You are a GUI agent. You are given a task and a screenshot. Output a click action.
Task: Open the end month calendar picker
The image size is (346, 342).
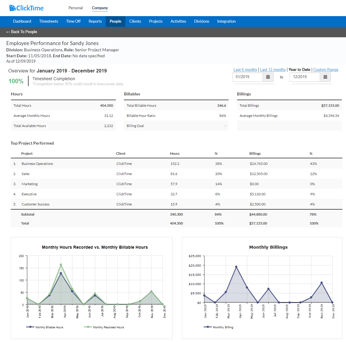coord(325,77)
